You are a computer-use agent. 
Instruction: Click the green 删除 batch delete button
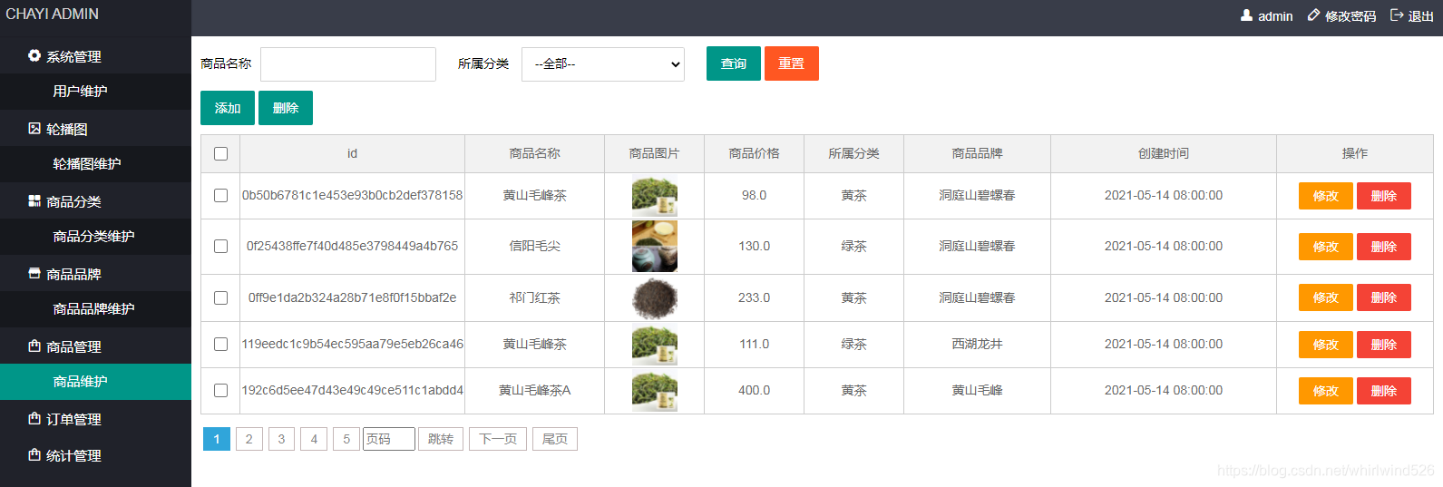coord(286,108)
